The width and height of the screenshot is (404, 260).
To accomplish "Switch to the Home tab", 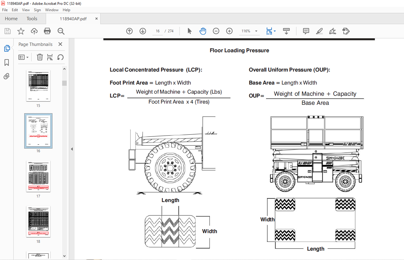I will tap(11, 19).
